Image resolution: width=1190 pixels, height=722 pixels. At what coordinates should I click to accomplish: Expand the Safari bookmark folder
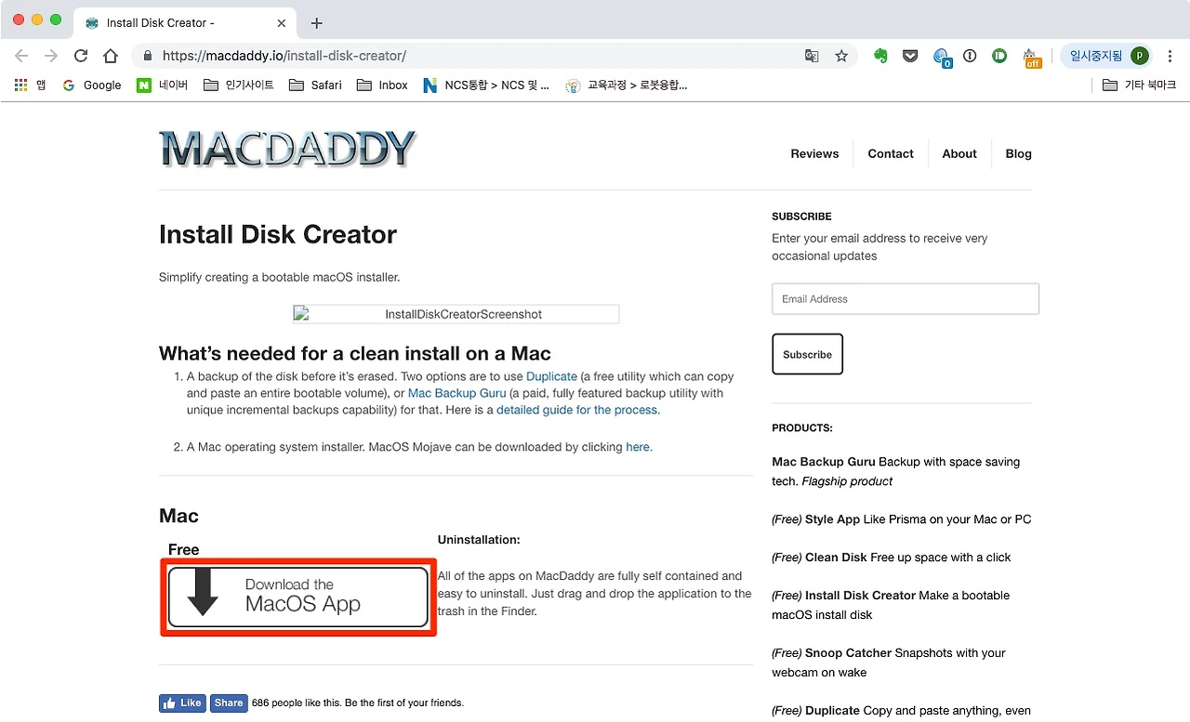pyautogui.click(x=315, y=85)
